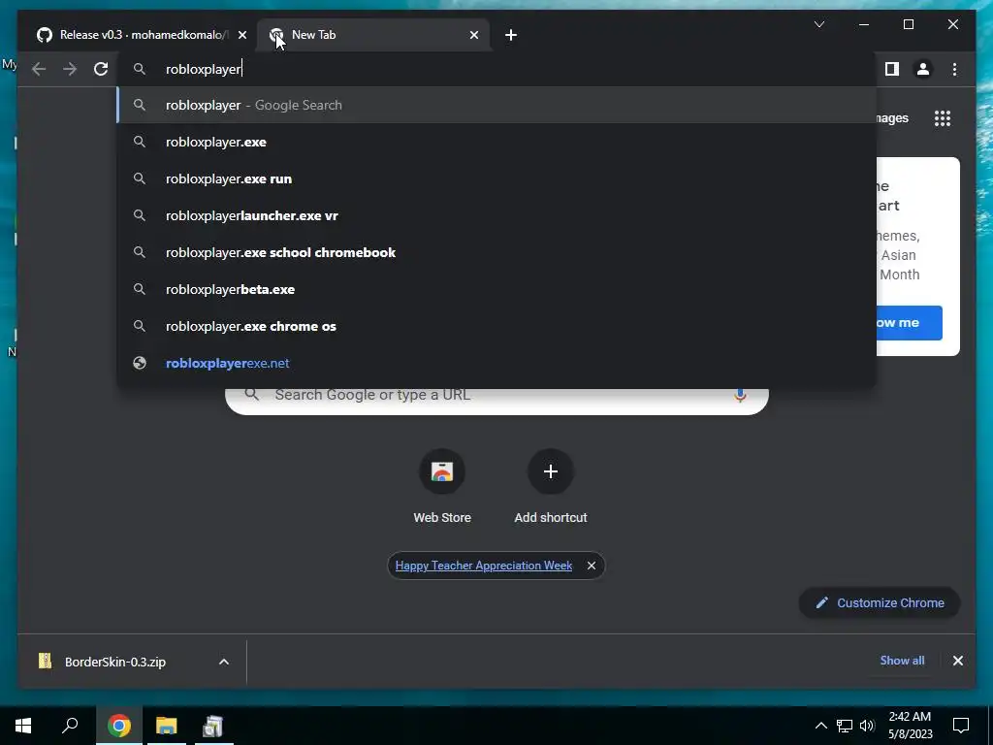Image resolution: width=993 pixels, height=745 pixels.
Task: Click the robloxplayer address bar text
Action: pyautogui.click(x=204, y=69)
